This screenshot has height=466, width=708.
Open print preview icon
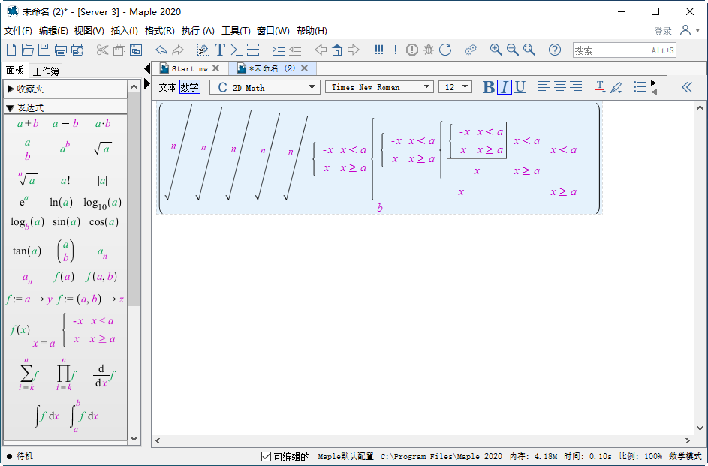[77, 50]
